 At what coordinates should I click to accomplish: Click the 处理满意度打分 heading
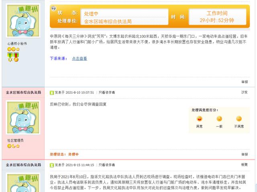[x=205, y=110]
